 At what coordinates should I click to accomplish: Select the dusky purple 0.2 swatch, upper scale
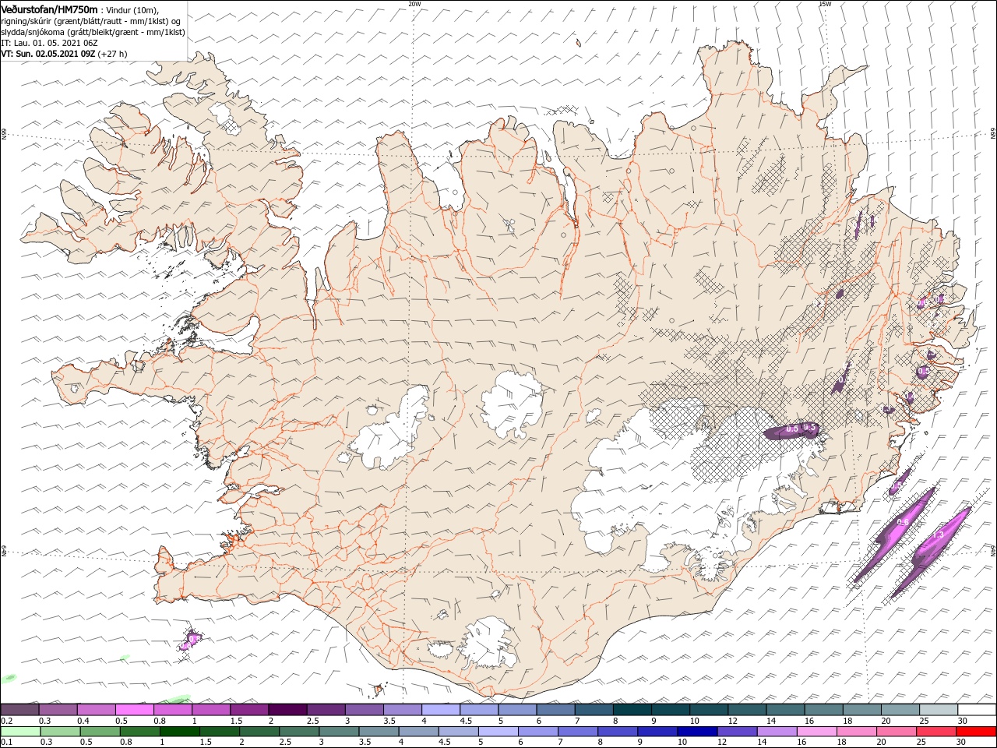[x=20, y=710]
